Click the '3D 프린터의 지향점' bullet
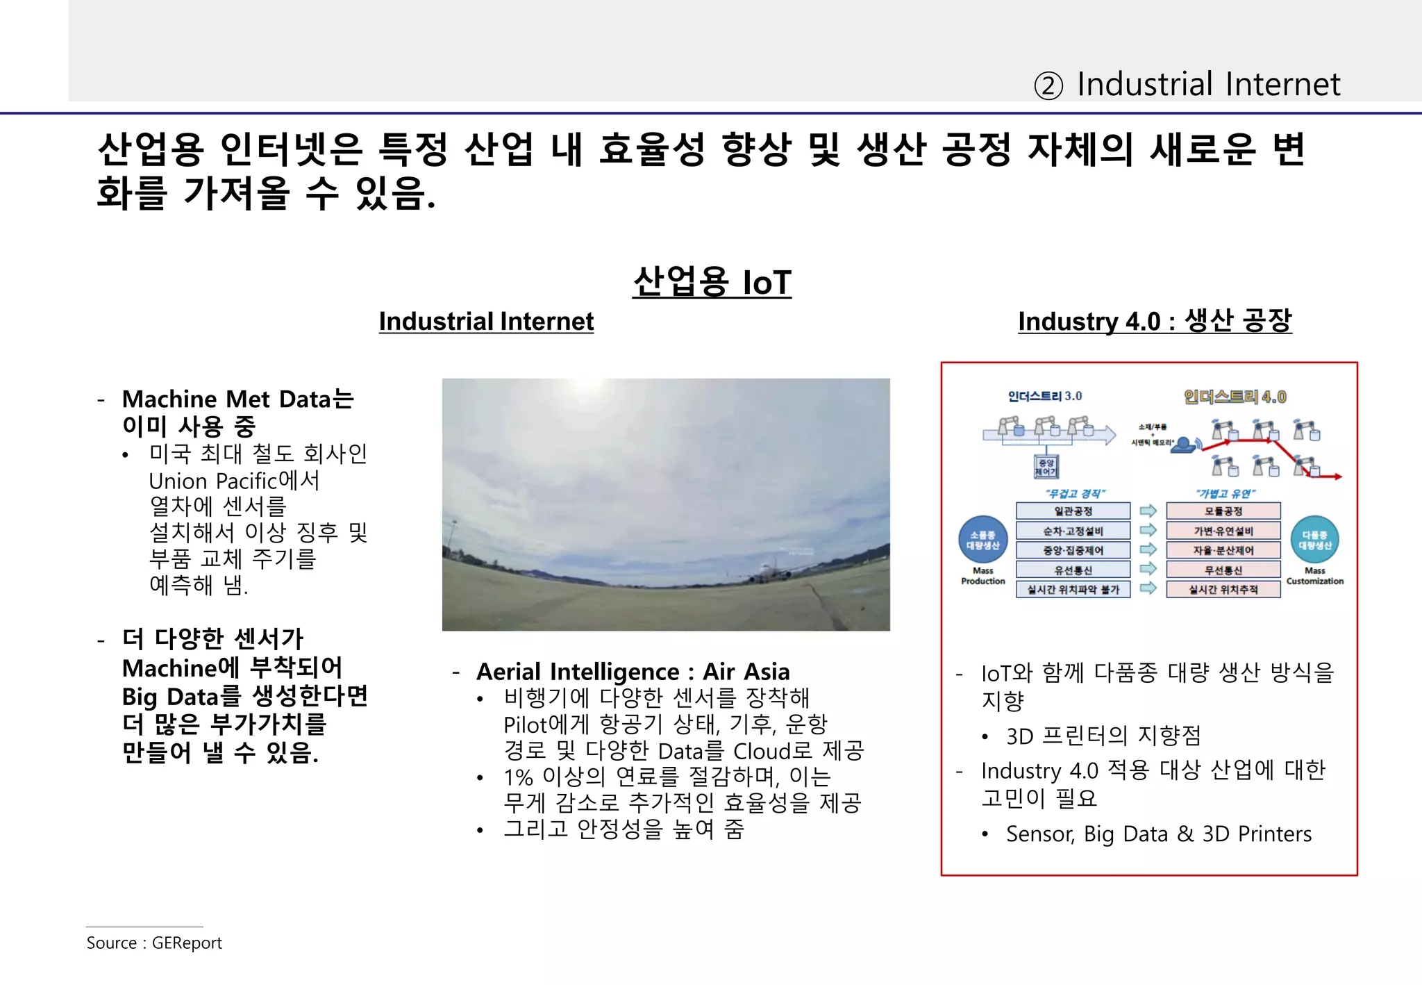Screen dimensions: 1422x985 pos(1103,736)
